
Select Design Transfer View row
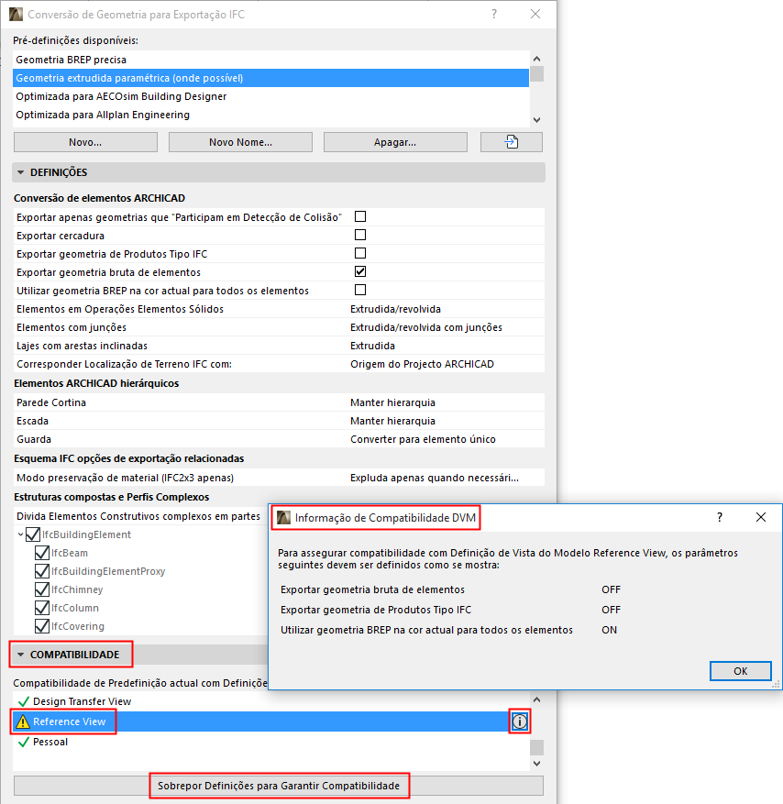[270, 701]
